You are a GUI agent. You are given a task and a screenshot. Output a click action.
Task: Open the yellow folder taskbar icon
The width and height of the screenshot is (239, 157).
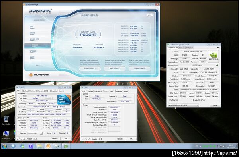(x=39, y=146)
